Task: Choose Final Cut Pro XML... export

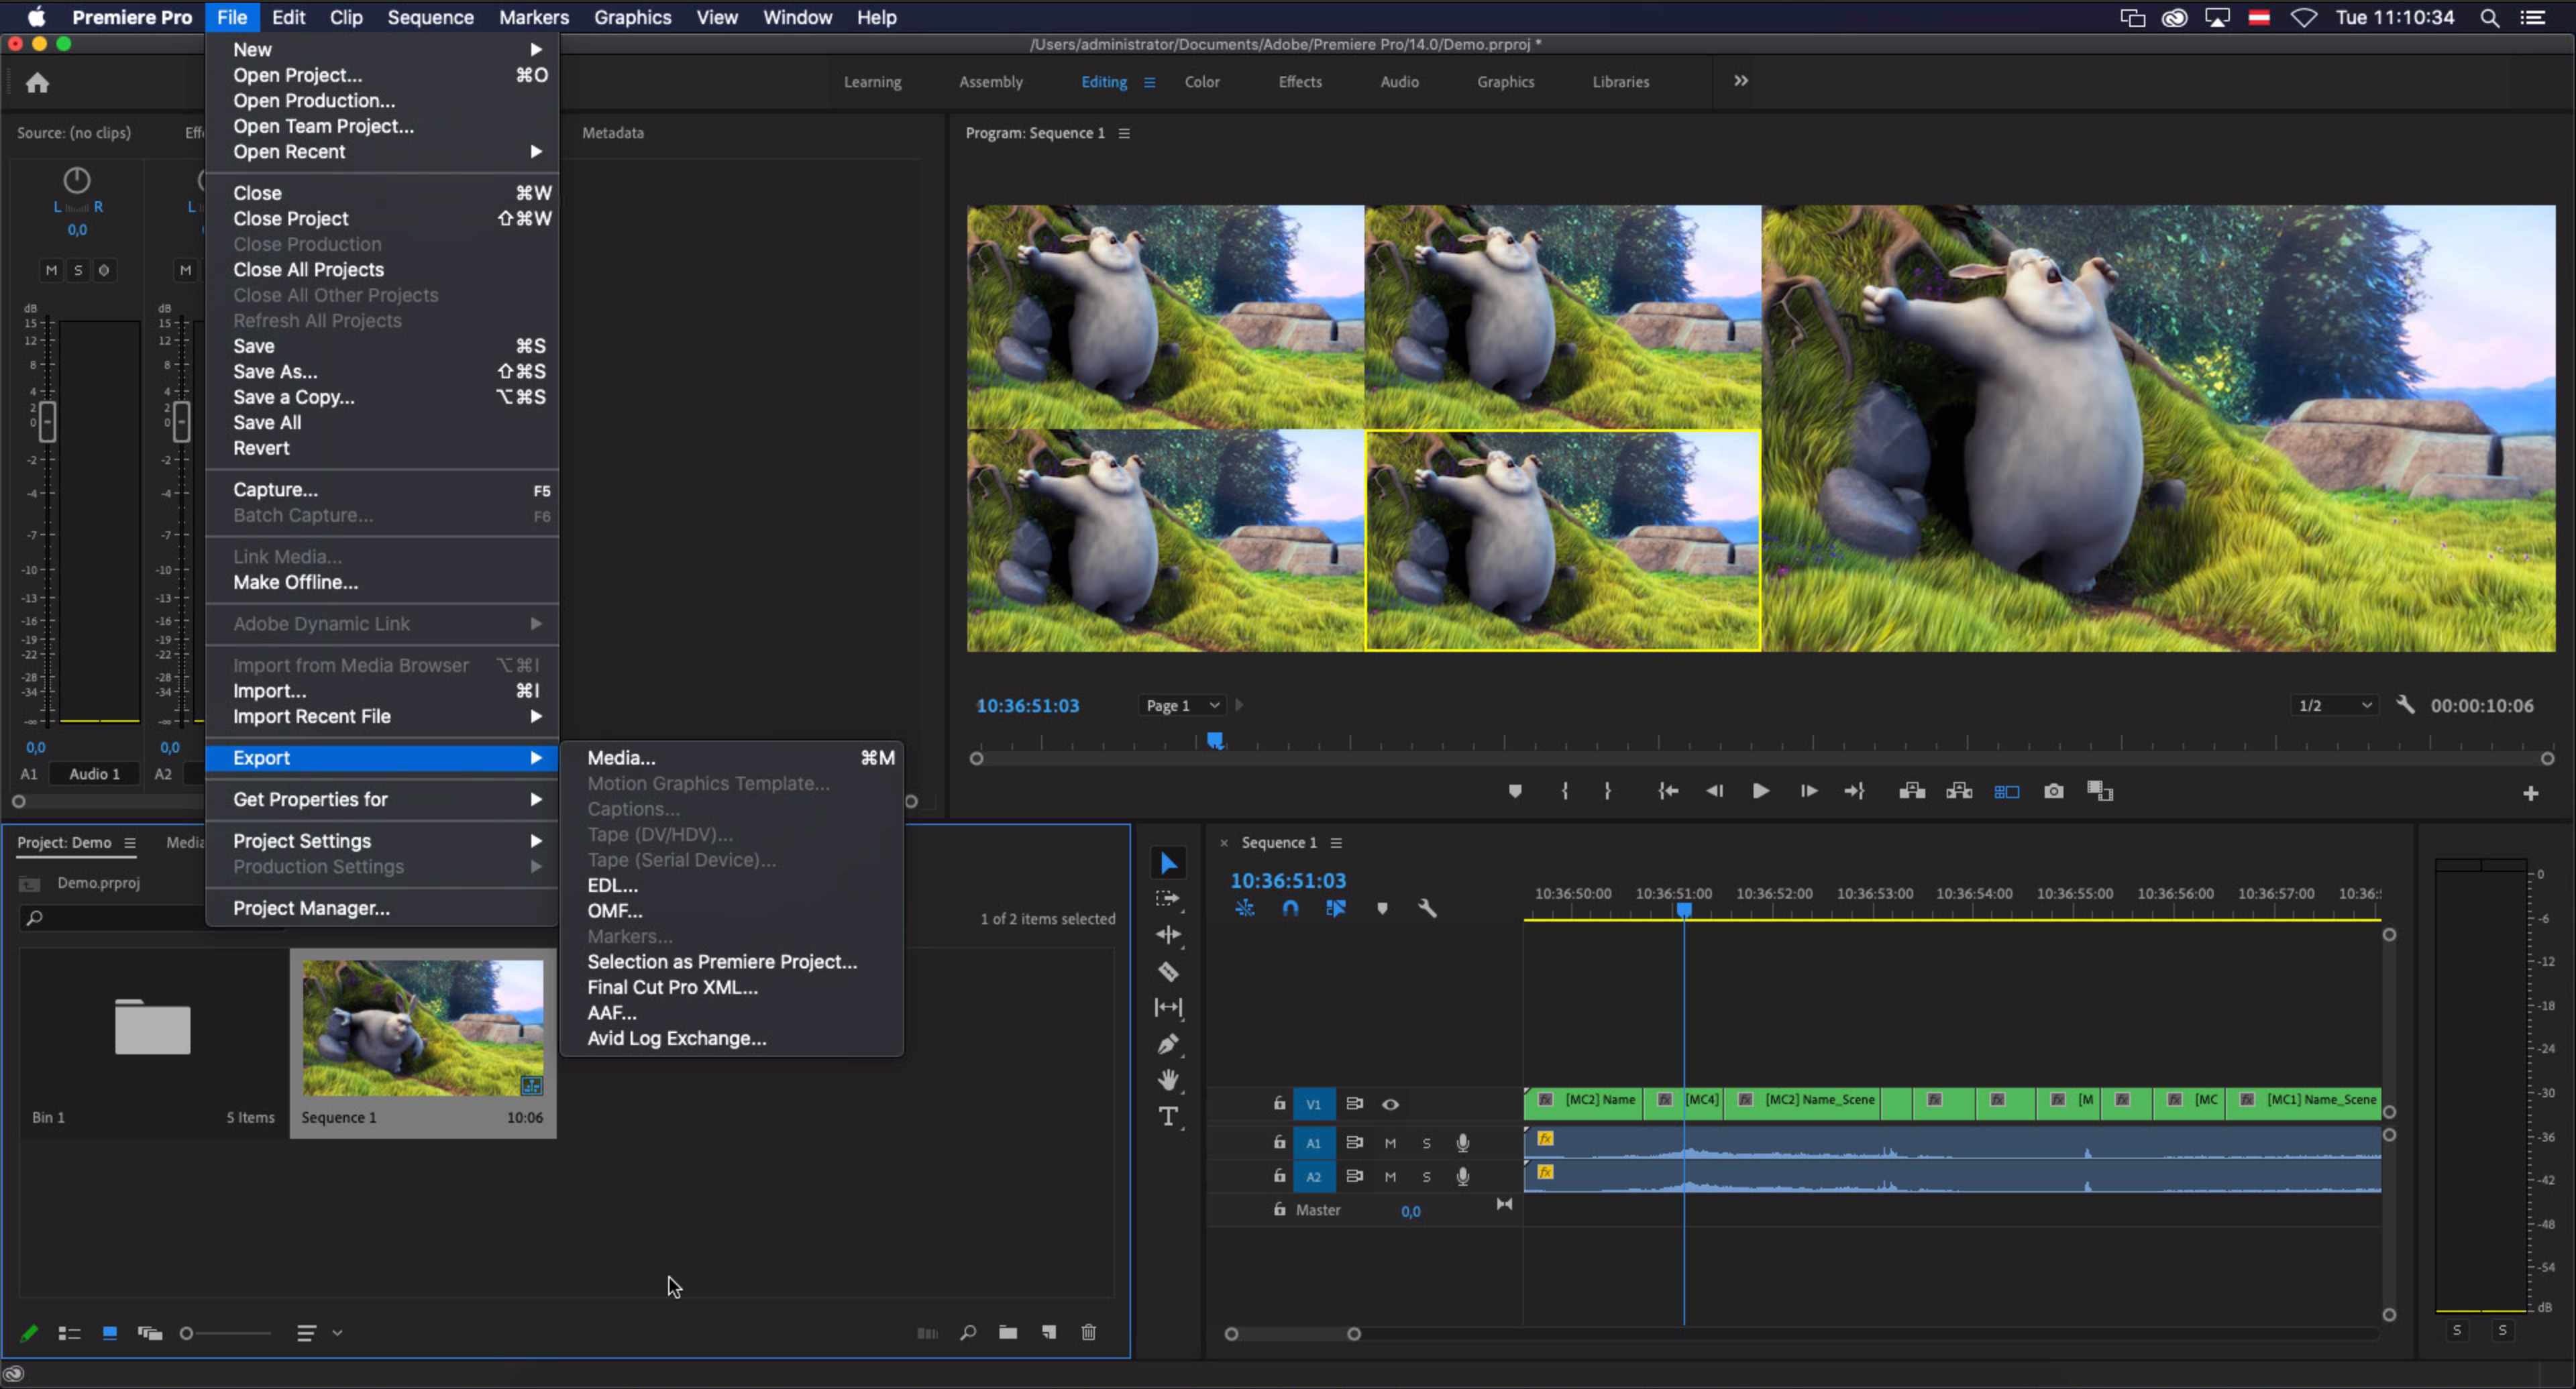Action: (731, 987)
